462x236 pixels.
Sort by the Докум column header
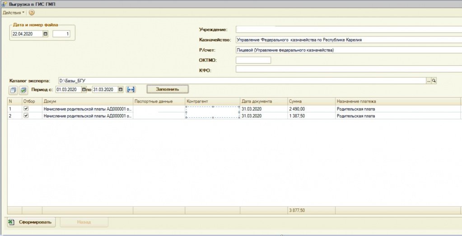88,101
